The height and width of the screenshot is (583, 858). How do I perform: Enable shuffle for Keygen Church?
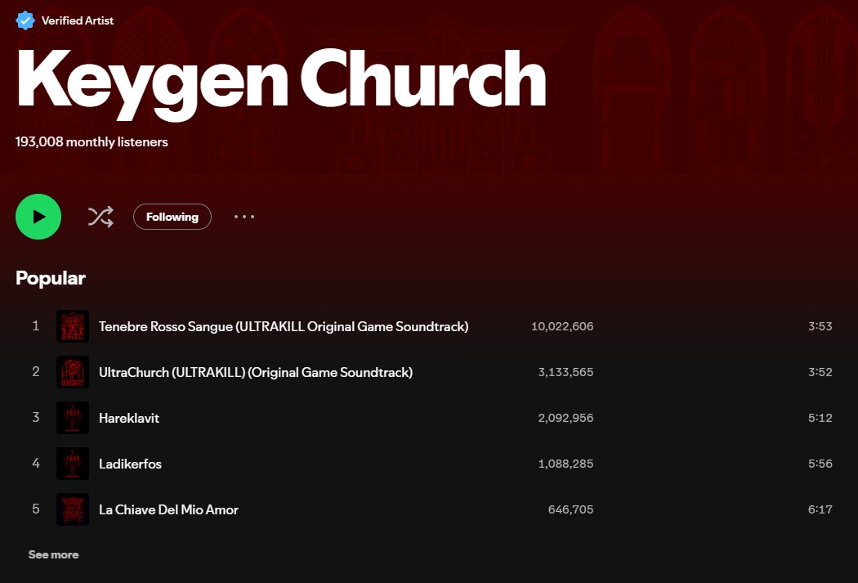coord(101,217)
